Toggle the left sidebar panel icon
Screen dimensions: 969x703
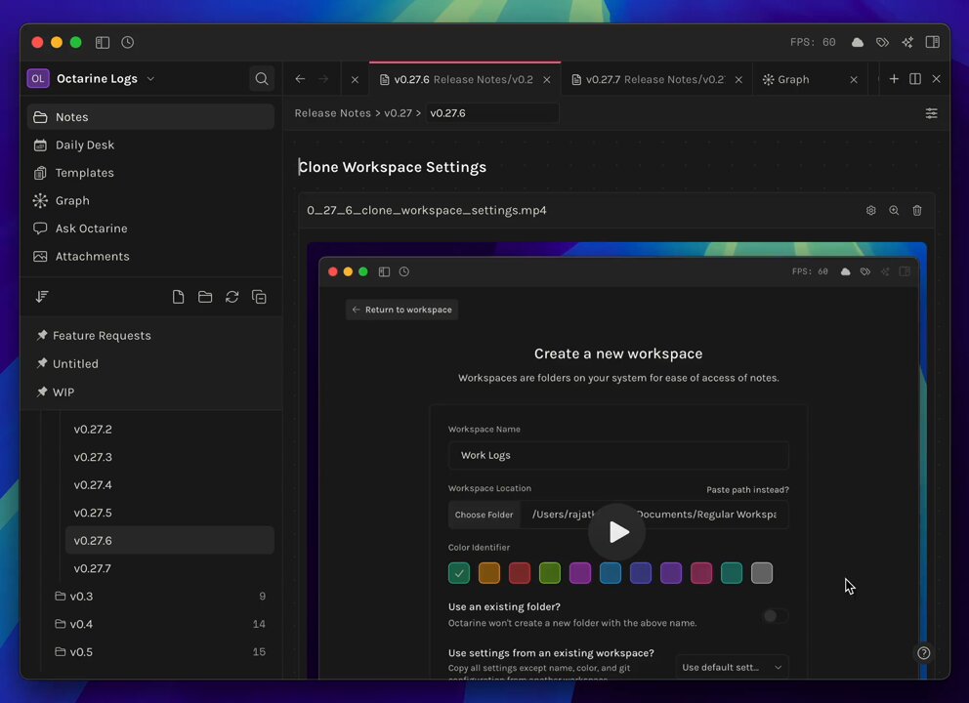[102, 42]
